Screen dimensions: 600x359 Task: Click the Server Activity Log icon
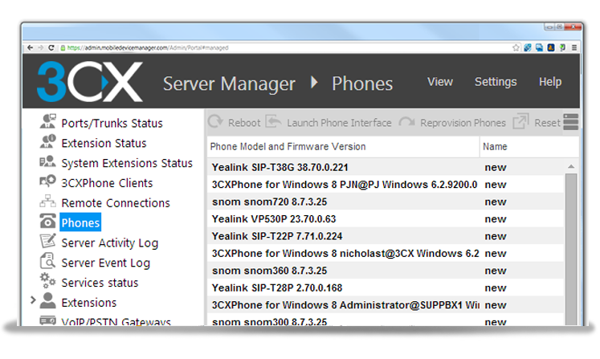pyautogui.click(x=48, y=241)
